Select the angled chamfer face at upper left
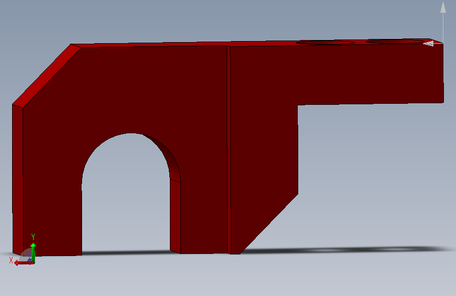 pyautogui.click(x=46, y=76)
